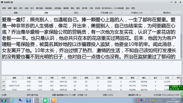183x103 pixels.
Task: Click the hand icon on green IME bar
Action: [171, 89]
